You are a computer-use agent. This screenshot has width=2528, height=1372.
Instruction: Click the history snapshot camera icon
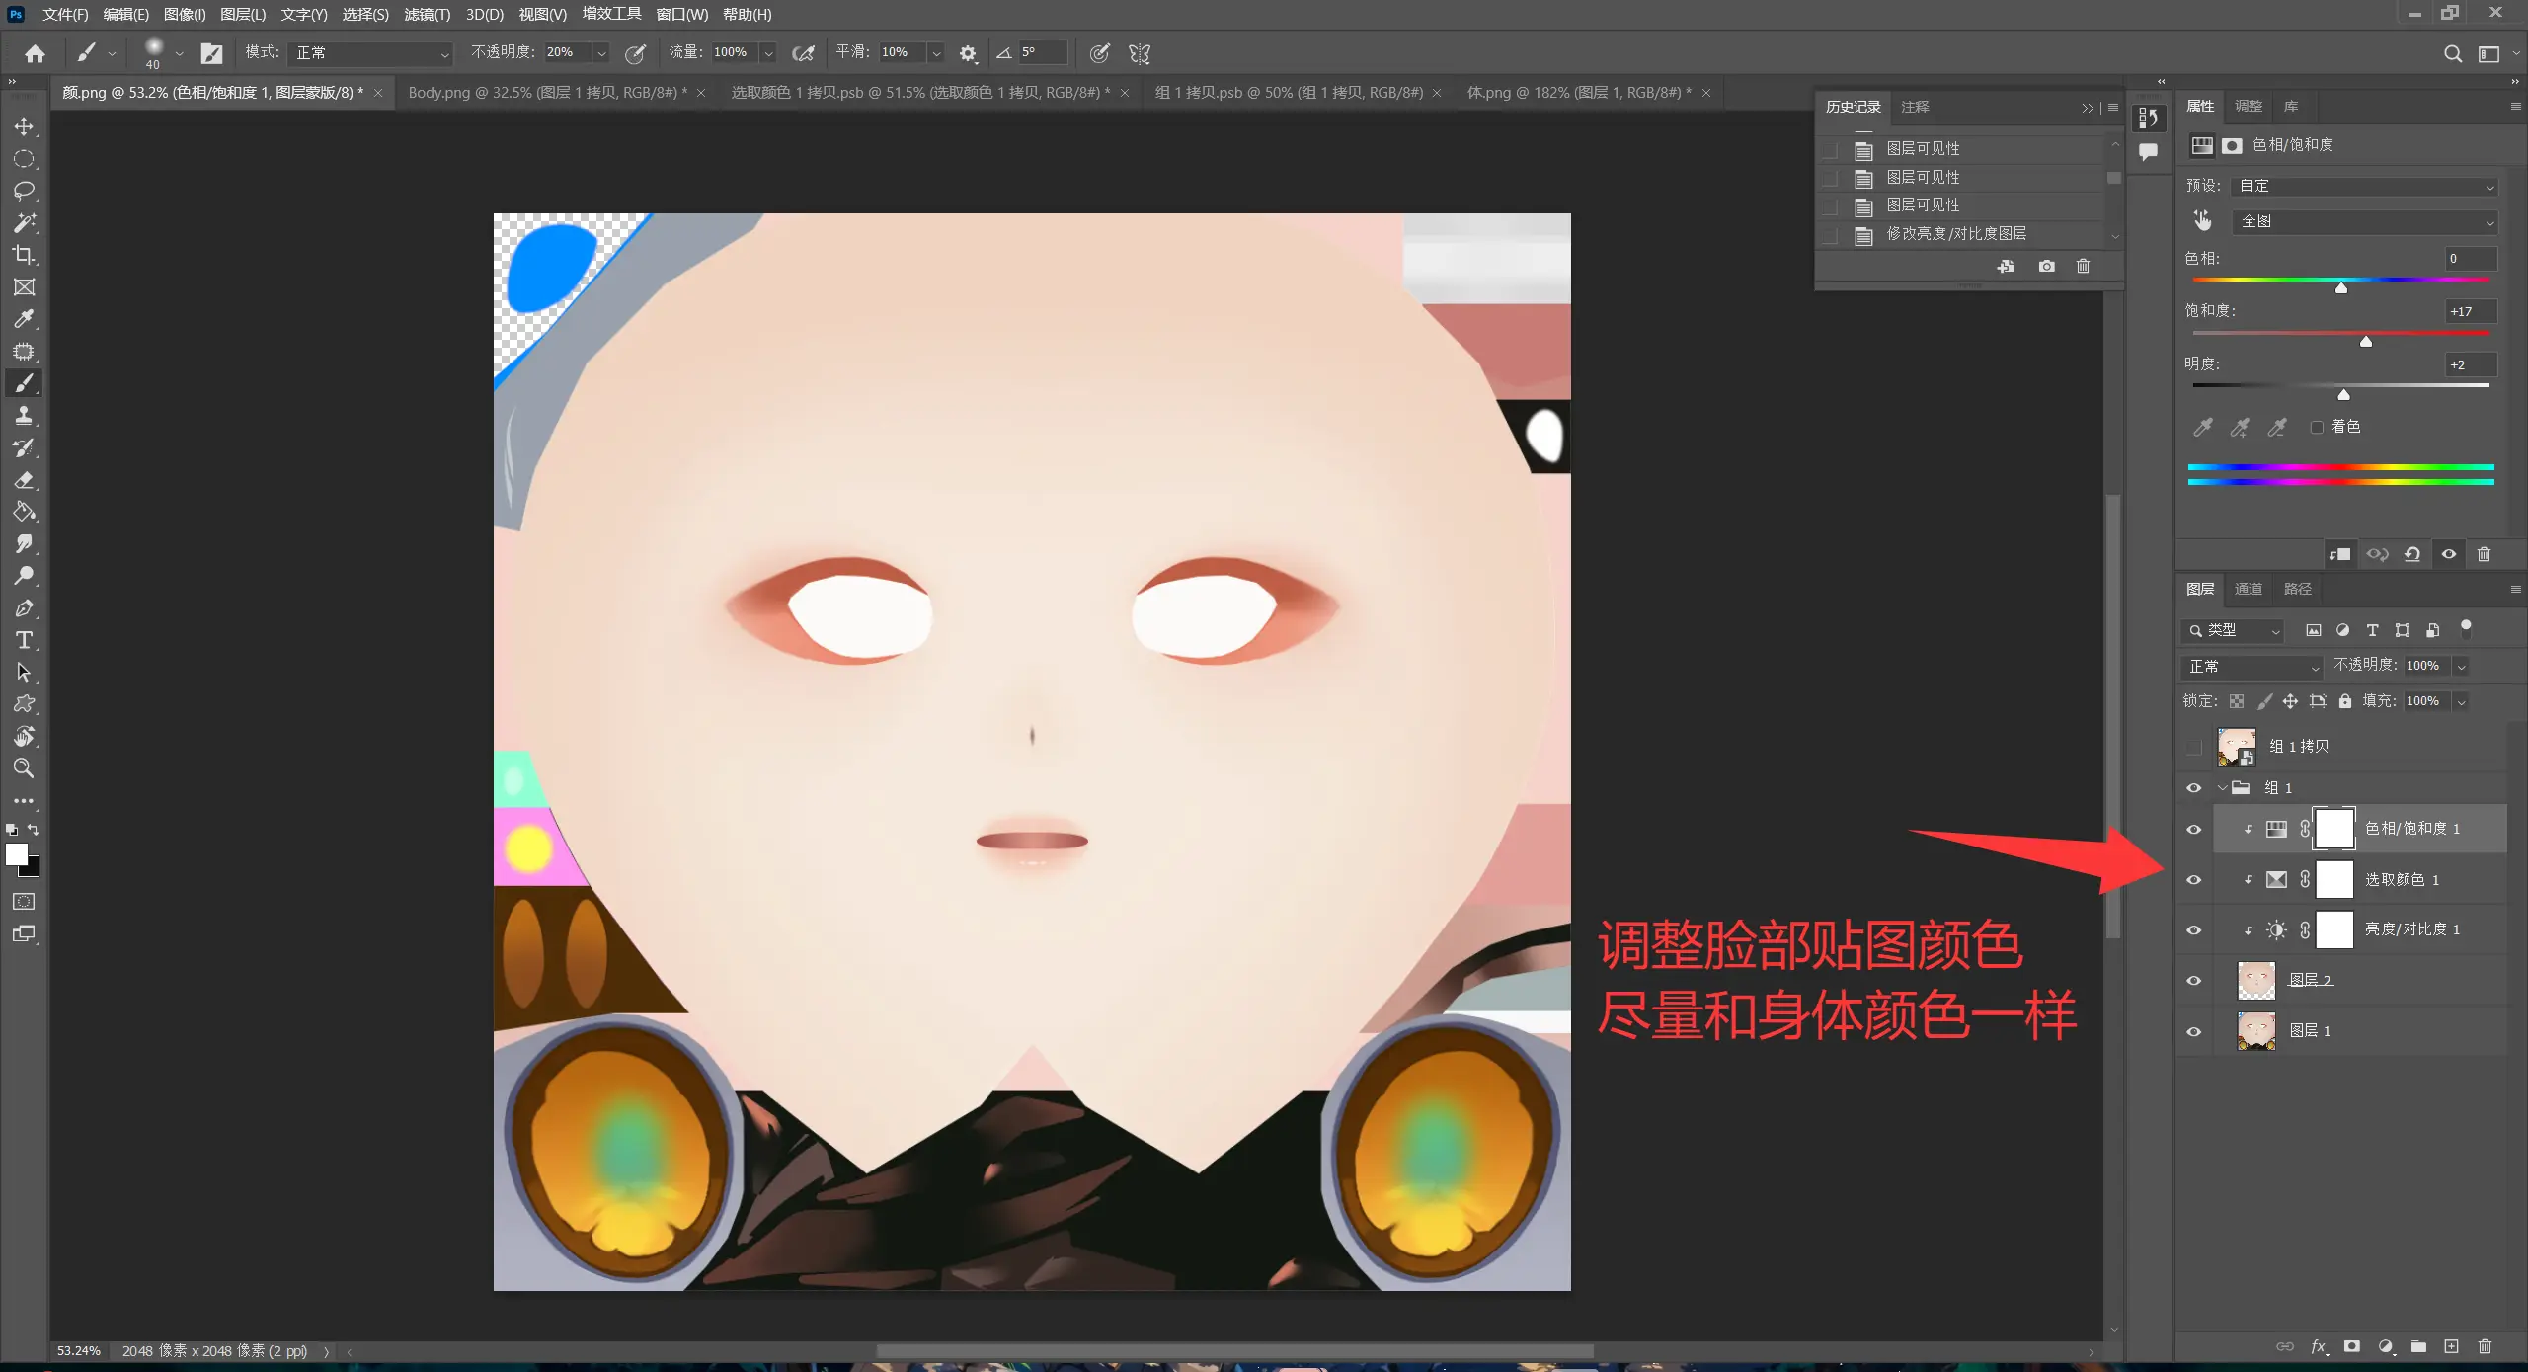tap(2046, 266)
